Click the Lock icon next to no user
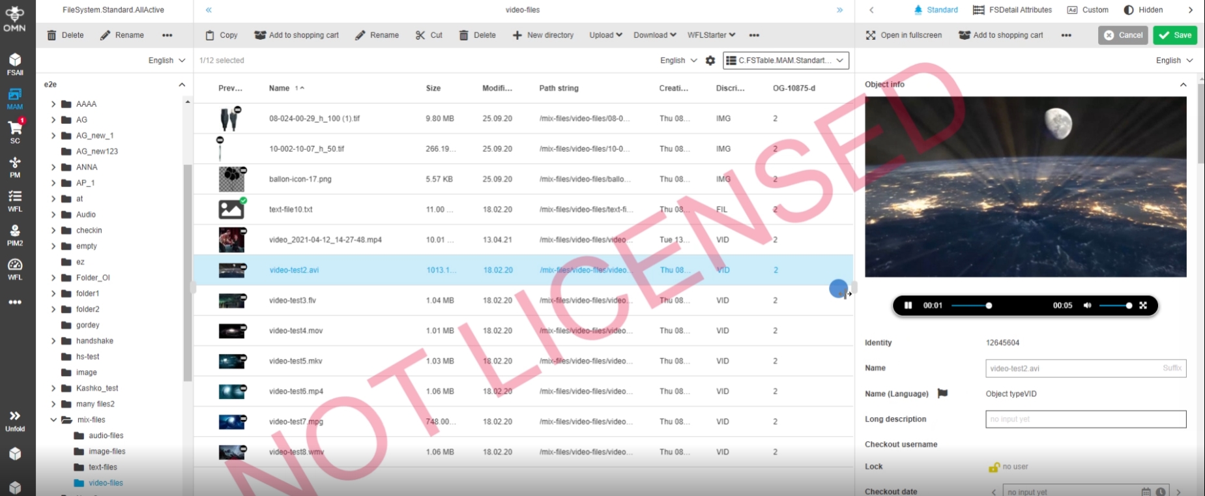This screenshot has width=1205, height=496. click(994, 467)
